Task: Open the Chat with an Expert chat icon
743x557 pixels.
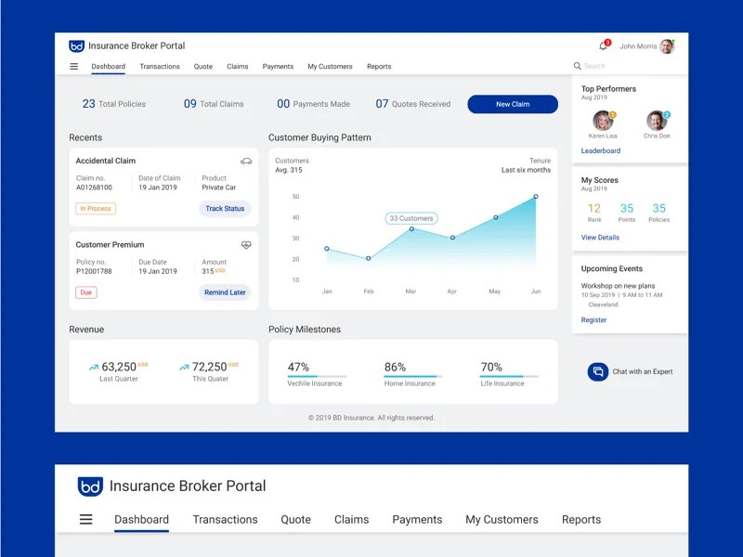Action: tap(597, 370)
